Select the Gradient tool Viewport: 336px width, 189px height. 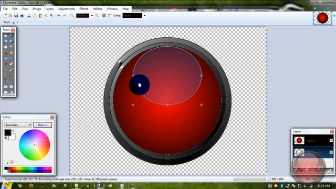point(11,58)
